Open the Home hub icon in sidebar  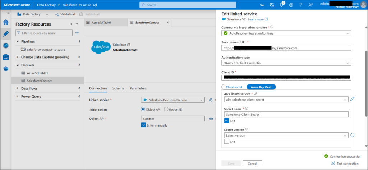tap(6, 22)
